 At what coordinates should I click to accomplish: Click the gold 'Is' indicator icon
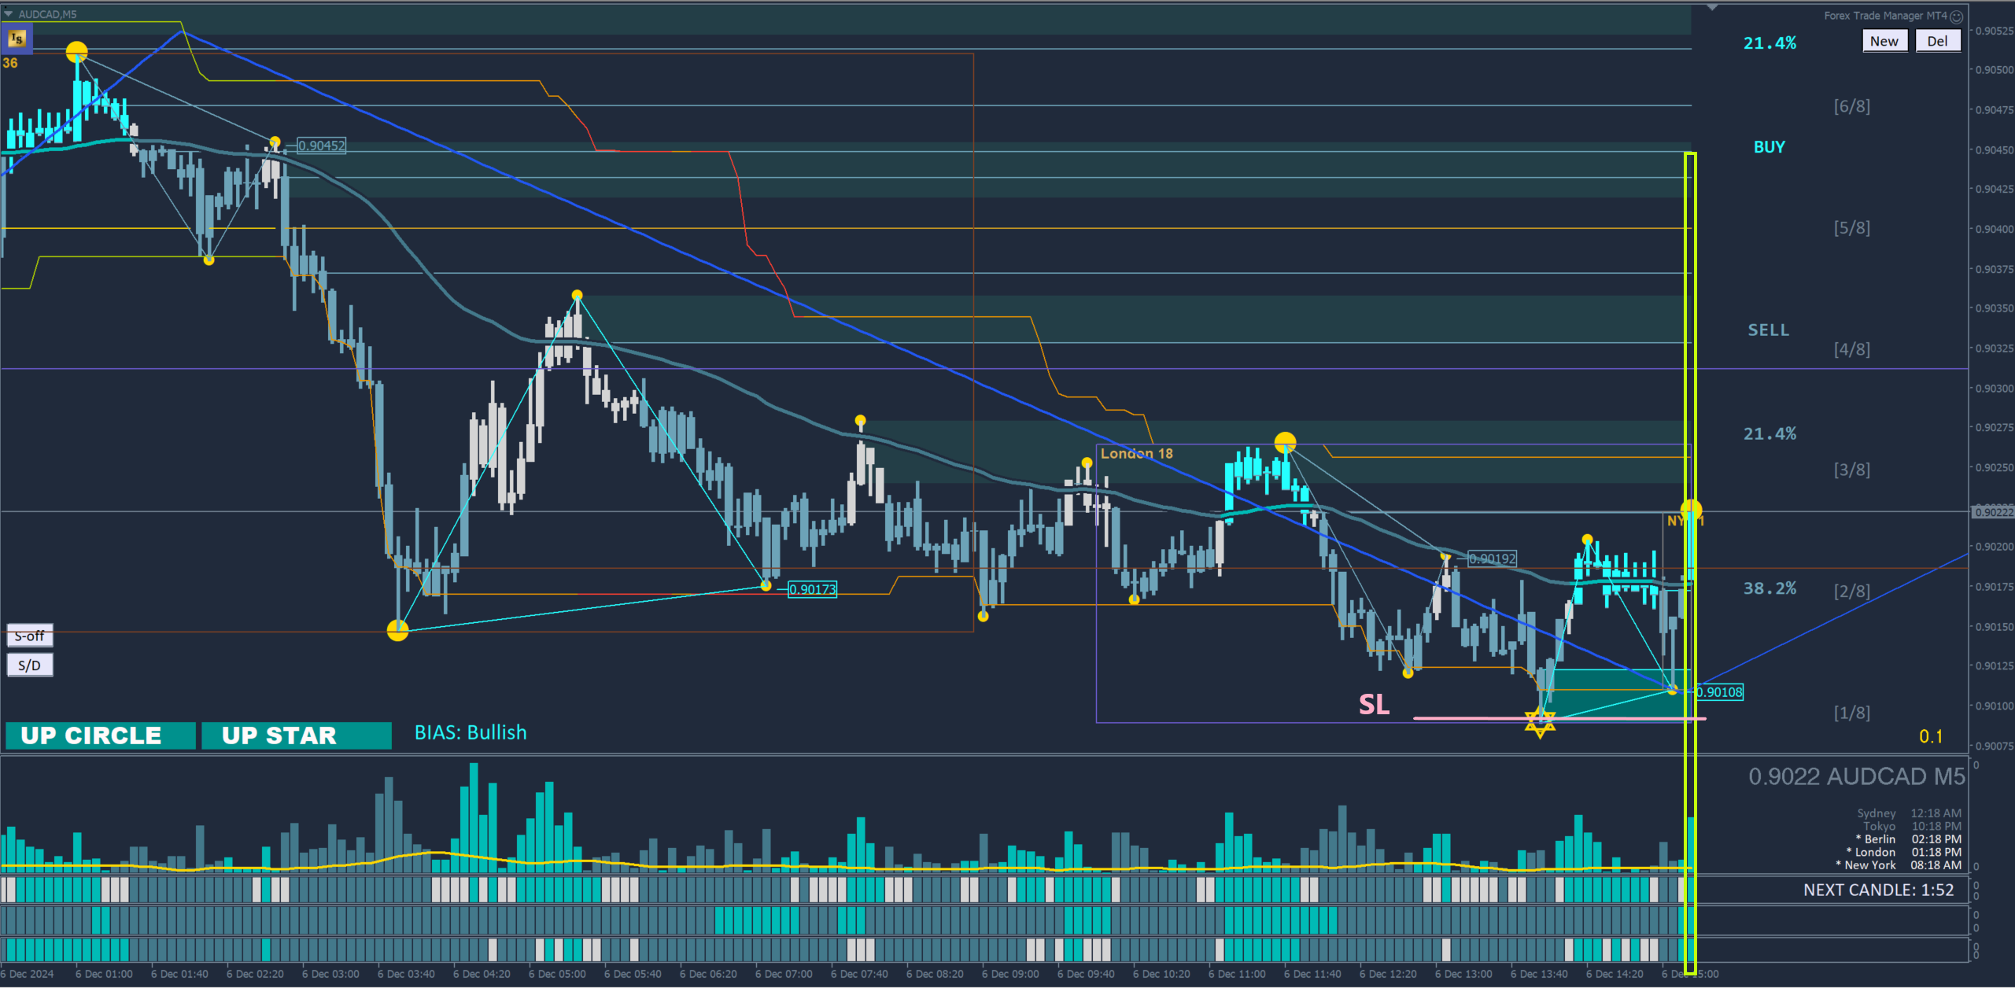pyautogui.click(x=17, y=38)
